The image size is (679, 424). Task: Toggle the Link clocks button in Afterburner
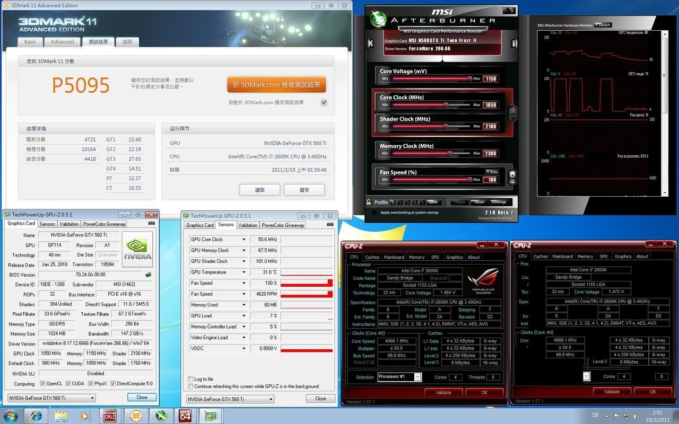[512, 113]
